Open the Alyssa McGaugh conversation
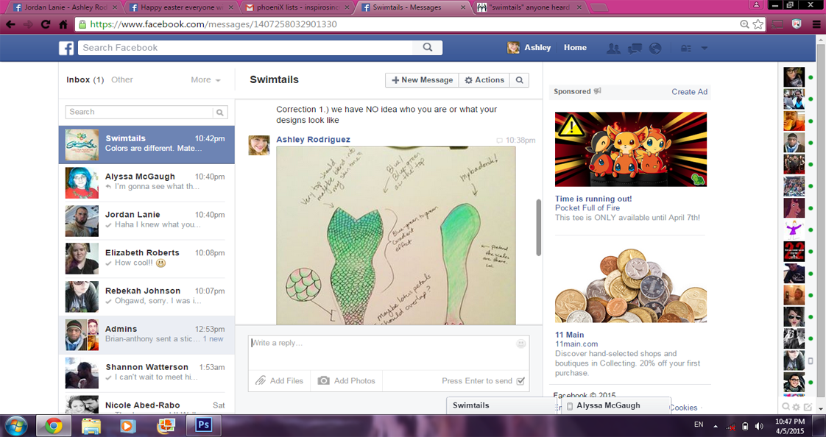 pyautogui.click(x=147, y=181)
